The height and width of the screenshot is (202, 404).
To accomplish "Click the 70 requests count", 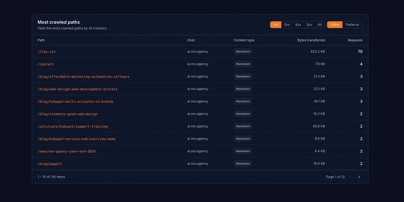I will click(360, 52).
